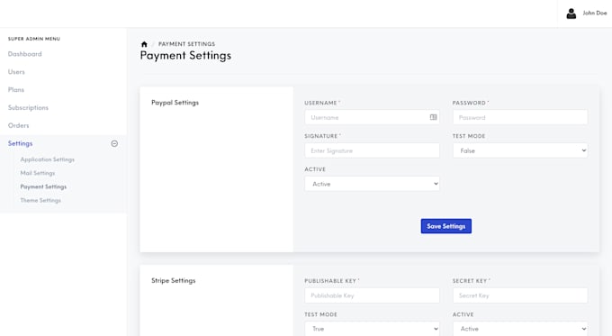Click the John Doe username text
This screenshot has width=612, height=336.
click(595, 13)
